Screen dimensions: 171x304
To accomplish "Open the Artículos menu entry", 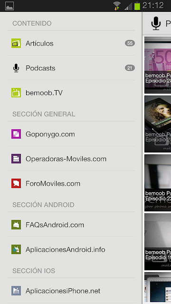I will coord(71,43).
